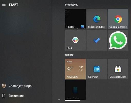Open the WhatsApp tile
This screenshot has width=131, height=103.
click(118, 40)
